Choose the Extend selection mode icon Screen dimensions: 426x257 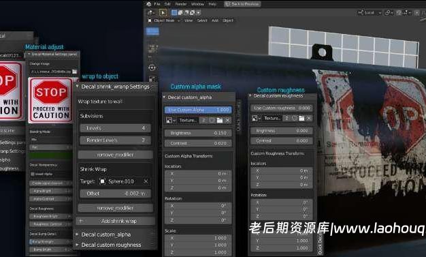pyautogui.click(x=180, y=12)
